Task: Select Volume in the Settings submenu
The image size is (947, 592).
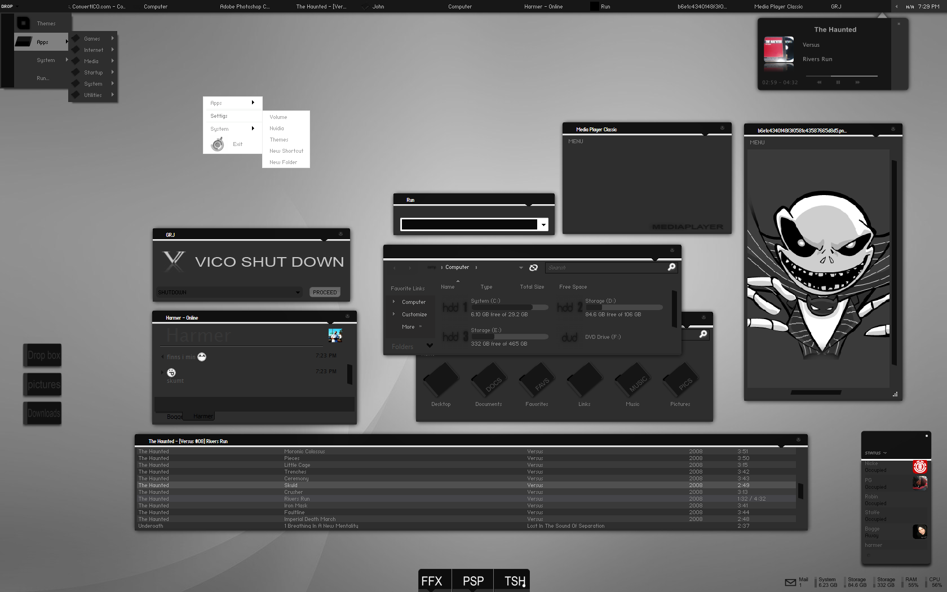Action: coord(278,117)
